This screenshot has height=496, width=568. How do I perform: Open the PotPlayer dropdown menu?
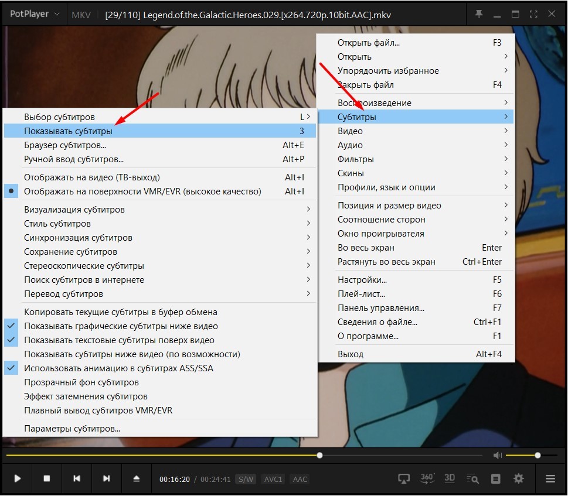point(34,13)
